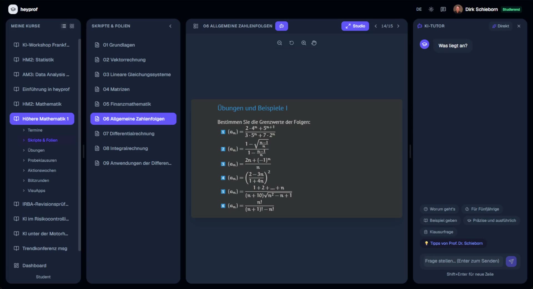
Task: Go to next slide arrow
Action: tap(398, 26)
